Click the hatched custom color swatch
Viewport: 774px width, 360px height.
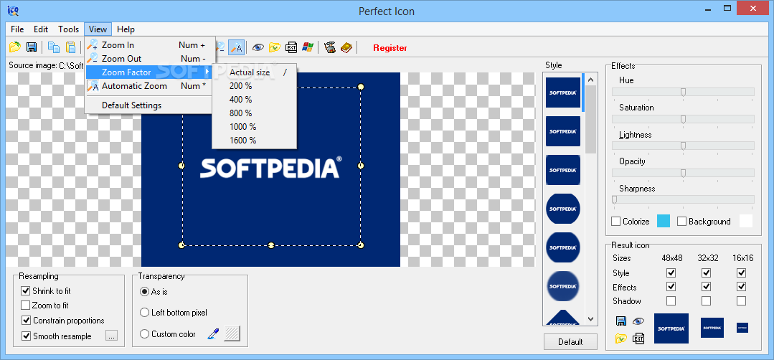[x=232, y=334]
